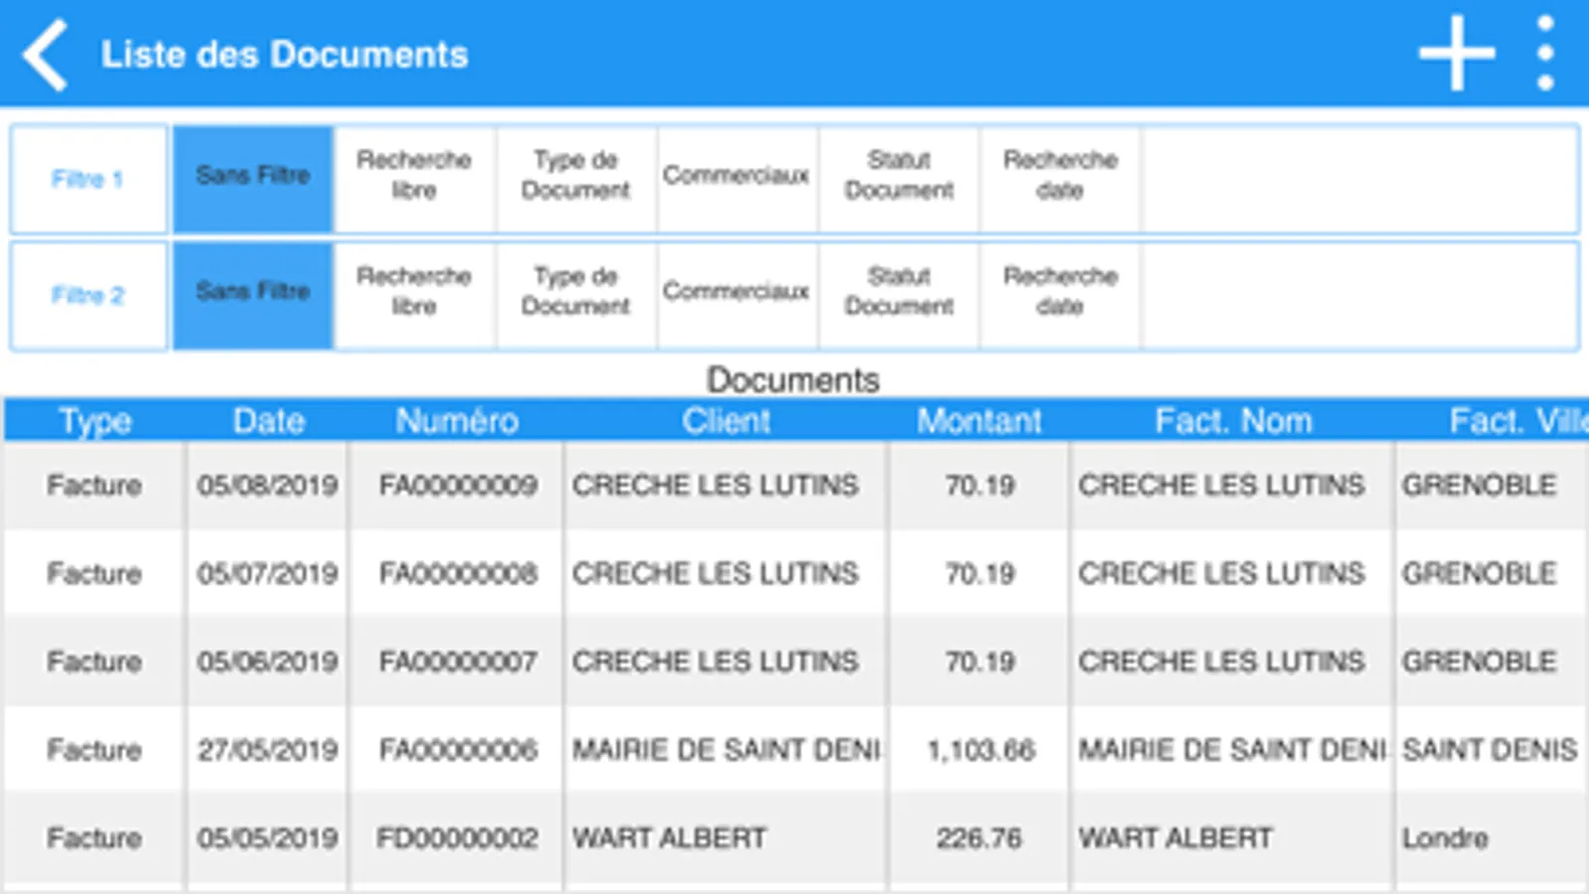Select Fact. Nom cell of FA00000009 row
1589x894 pixels.
click(1233, 486)
